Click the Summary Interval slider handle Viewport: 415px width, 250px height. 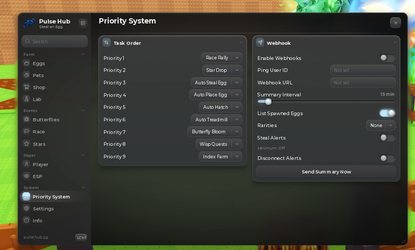(268, 101)
